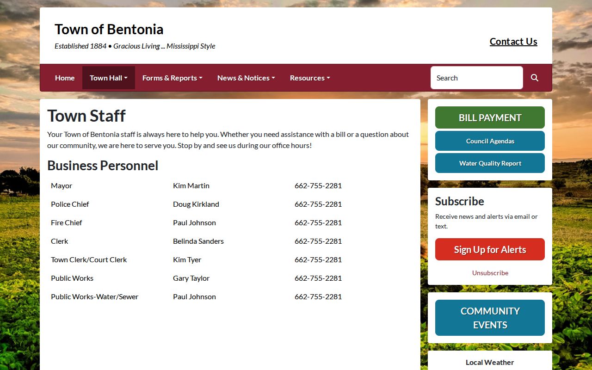Screen dimensions: 592x370
Task: Select the Mayor's name Kim Martin
Action: [x=191, y=185]
